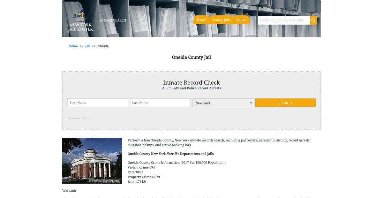Image resolution: width=383 pixels, height=198 pixels.
Task: Follow the Home breadcrumb link
Action: click(x=73, y=46)
